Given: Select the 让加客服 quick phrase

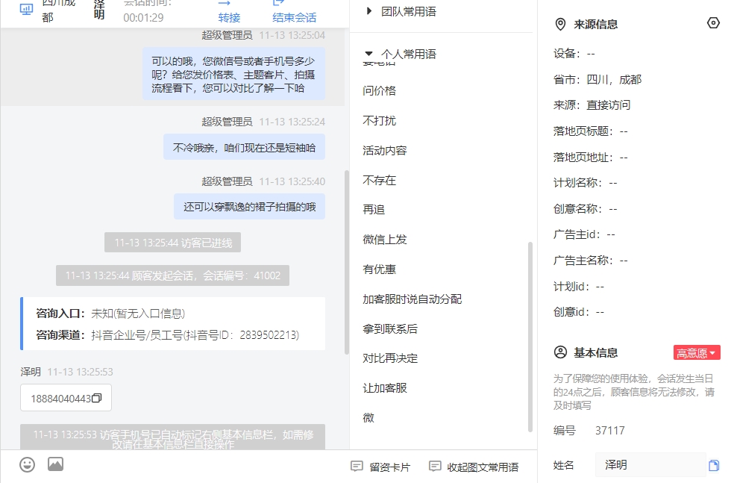Looking at the screenshot, I should point(385,388).
